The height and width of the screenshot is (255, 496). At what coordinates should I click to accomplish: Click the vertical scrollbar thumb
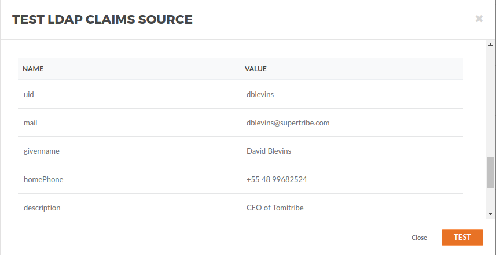click(x=490, y=172)
